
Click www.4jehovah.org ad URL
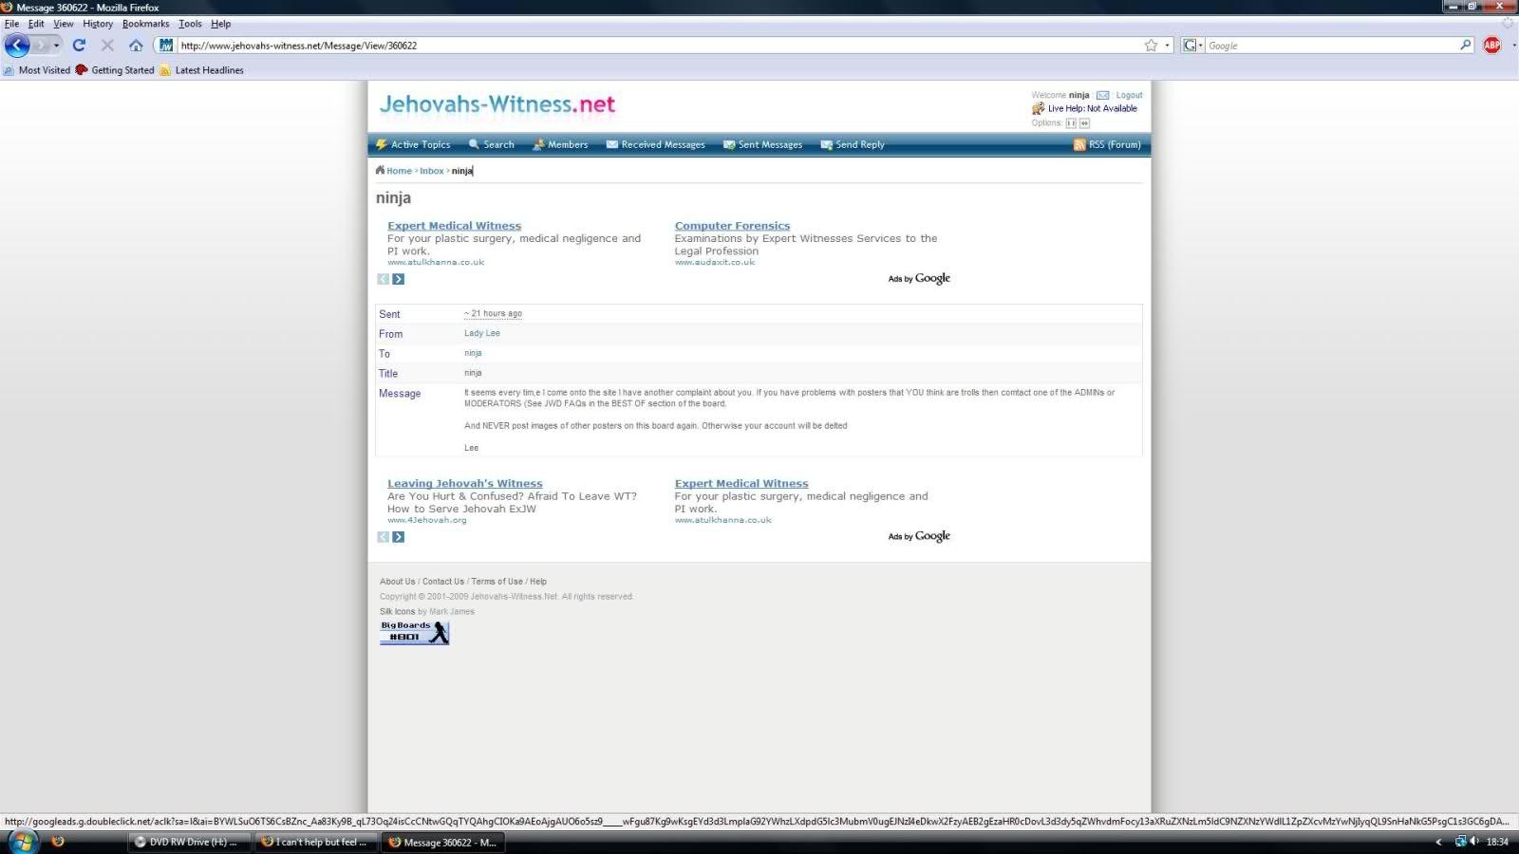[427, 520]
